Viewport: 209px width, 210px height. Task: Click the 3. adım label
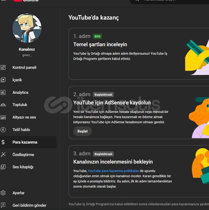pyautogui.click(x=82, y=154)
